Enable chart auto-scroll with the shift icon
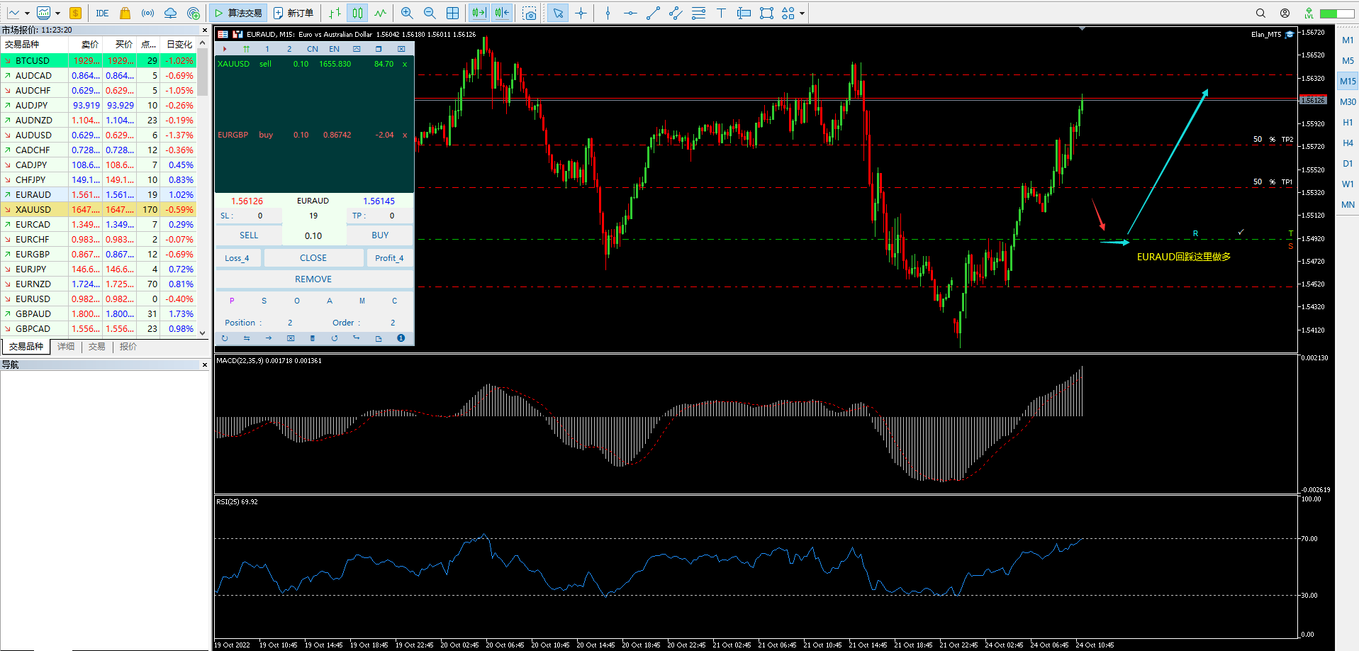 point(479,12)
